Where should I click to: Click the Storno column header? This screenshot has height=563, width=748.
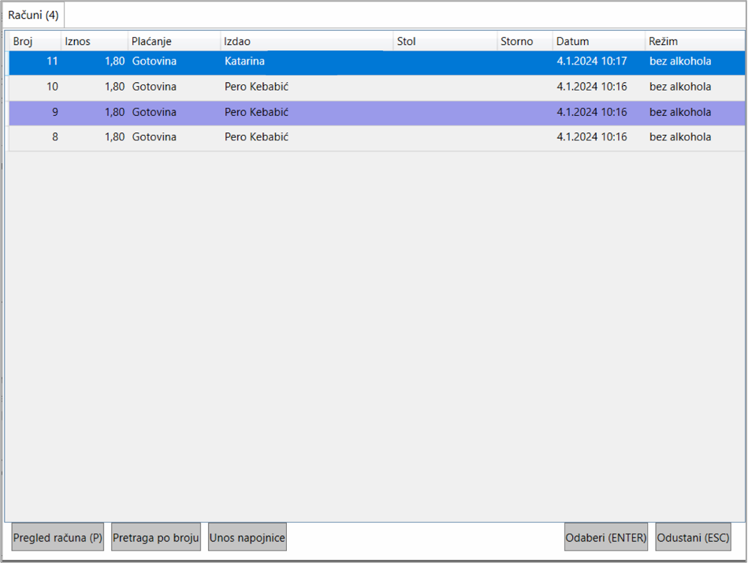click(523, 41)
